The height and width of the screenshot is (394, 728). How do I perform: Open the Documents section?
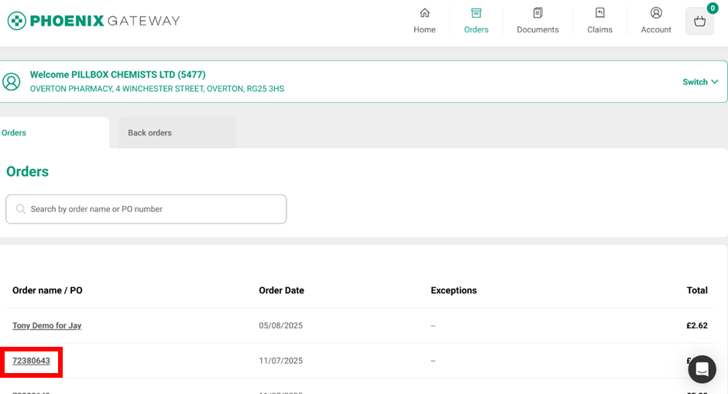[x=537, y=21]
